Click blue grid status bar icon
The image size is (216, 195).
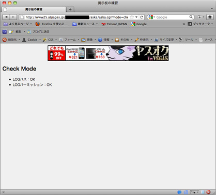pyautogui.click(x=186, y=192)
